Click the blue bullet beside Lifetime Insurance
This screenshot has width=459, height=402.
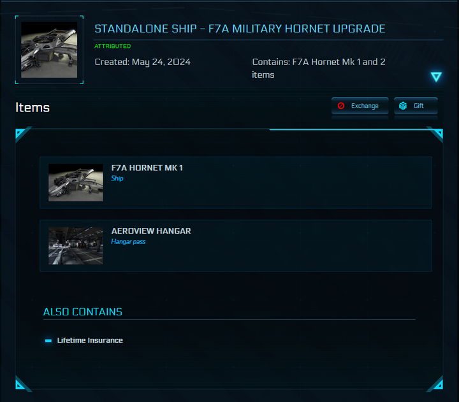48,341
